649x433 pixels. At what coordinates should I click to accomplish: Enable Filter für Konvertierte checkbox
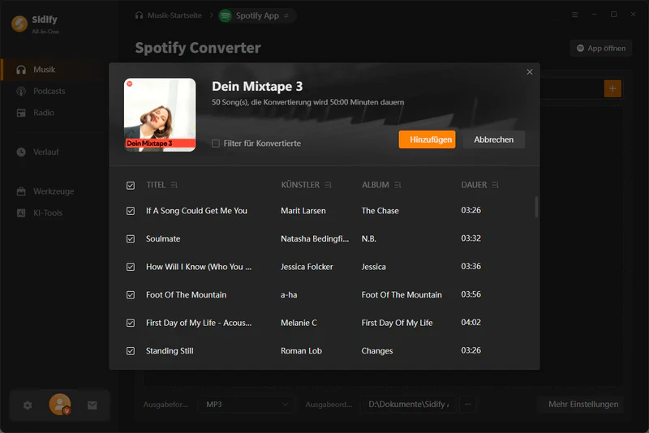[x=216, y=144]
